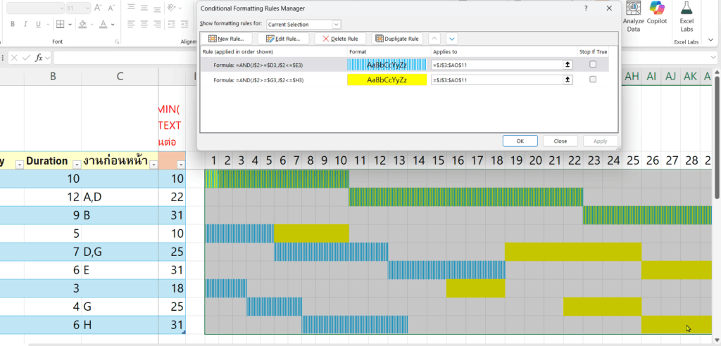The width and height of the screenshot is (721, 346).
Task: Apply Top Align in Alignment group
Action: click(132, 7)
